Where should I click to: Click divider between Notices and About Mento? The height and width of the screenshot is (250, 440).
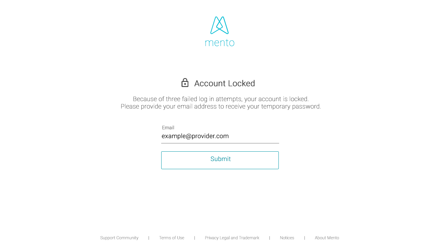(305, 238)
